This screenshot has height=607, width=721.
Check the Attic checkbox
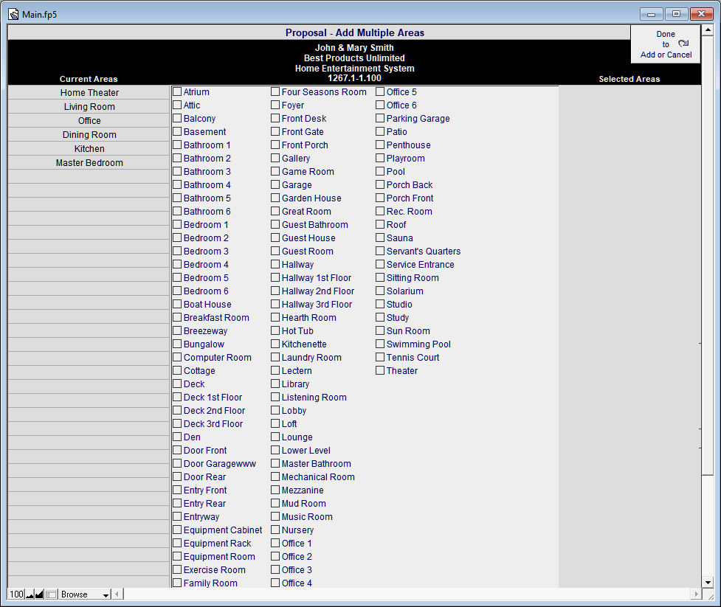(177, 105)
